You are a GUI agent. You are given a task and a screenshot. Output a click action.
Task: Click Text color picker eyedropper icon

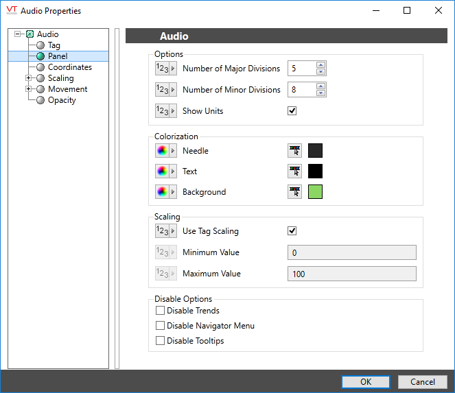[x=294, y=171]
